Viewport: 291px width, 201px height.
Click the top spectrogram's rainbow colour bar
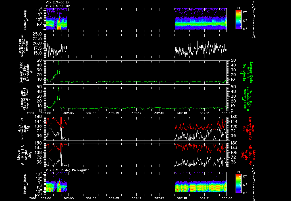pyautogui.click(x=238, y=20)
